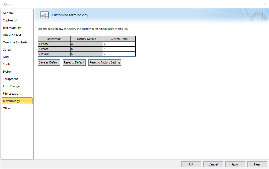Open One-line Text settings
Screen dimensions: 269x169
coord(12,35)
